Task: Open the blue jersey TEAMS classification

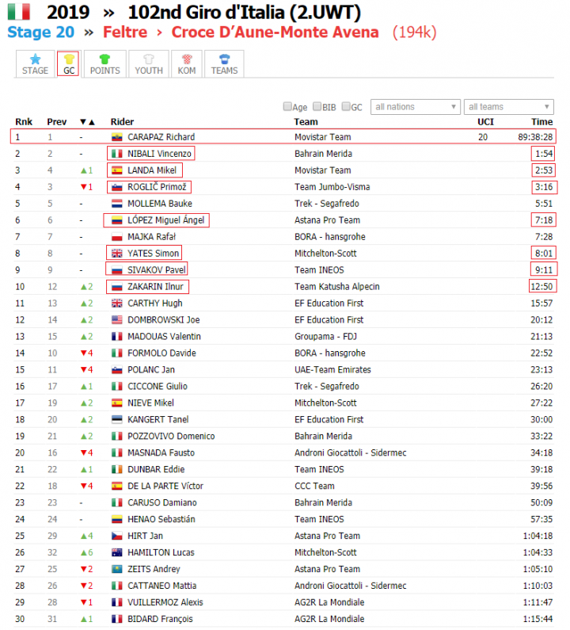Action: pos(224,64)
